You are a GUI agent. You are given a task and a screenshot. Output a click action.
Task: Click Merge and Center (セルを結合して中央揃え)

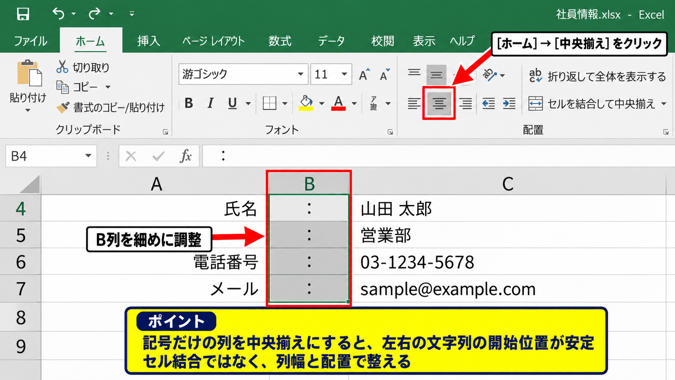(x=592, y=104)
